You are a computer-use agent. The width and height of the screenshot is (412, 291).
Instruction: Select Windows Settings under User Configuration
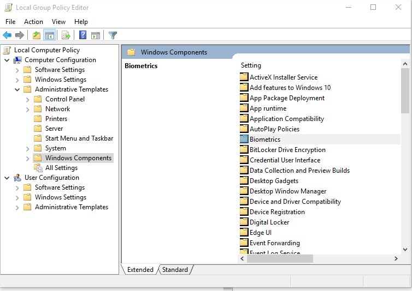pos(61,197)
